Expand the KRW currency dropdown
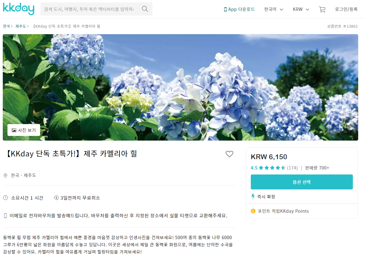365x260 pixels. pyautogui.click(x=301, y=9)
